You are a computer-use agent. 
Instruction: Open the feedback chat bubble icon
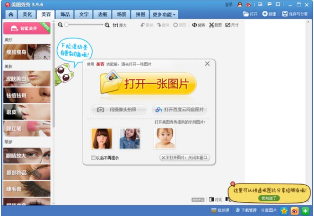pyautogui.click(x=270, y=4)
